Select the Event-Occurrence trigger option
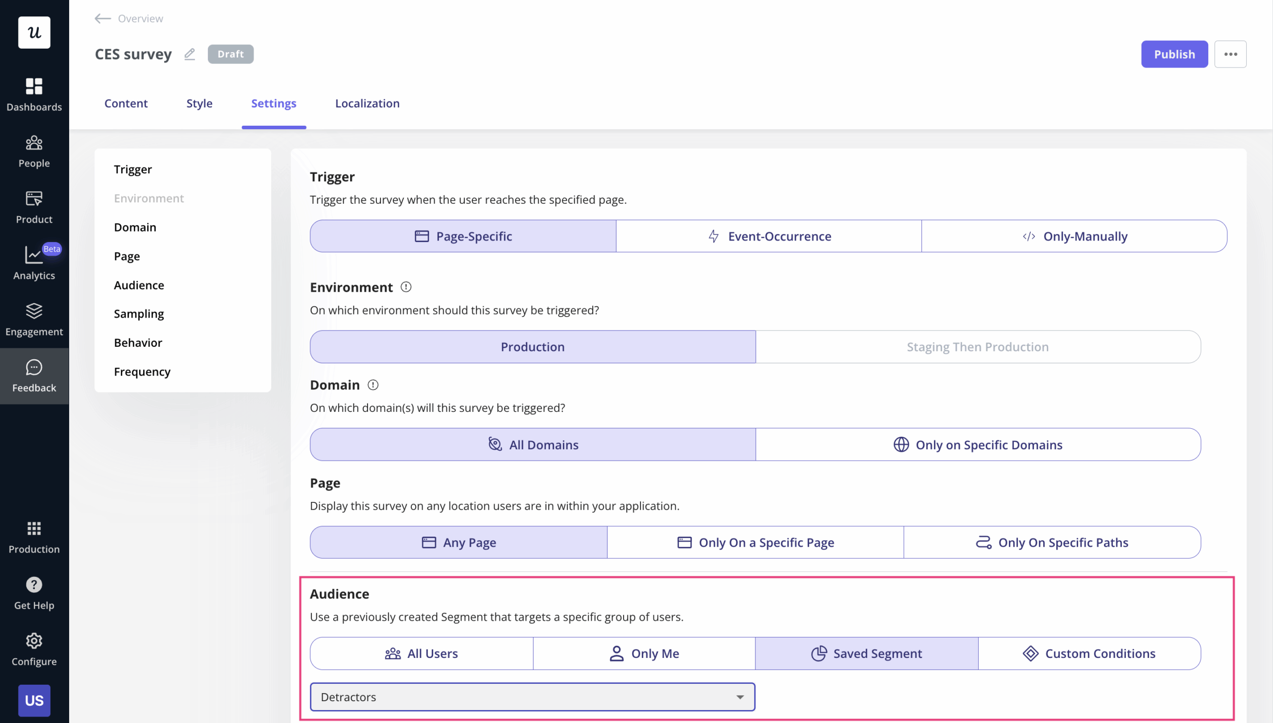The width and height of the screenshot is (1273, 723). click(x=769, y=236)
